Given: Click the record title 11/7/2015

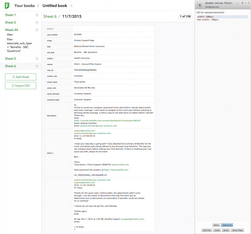Looking at the screenshot, I should click(72, 16).
